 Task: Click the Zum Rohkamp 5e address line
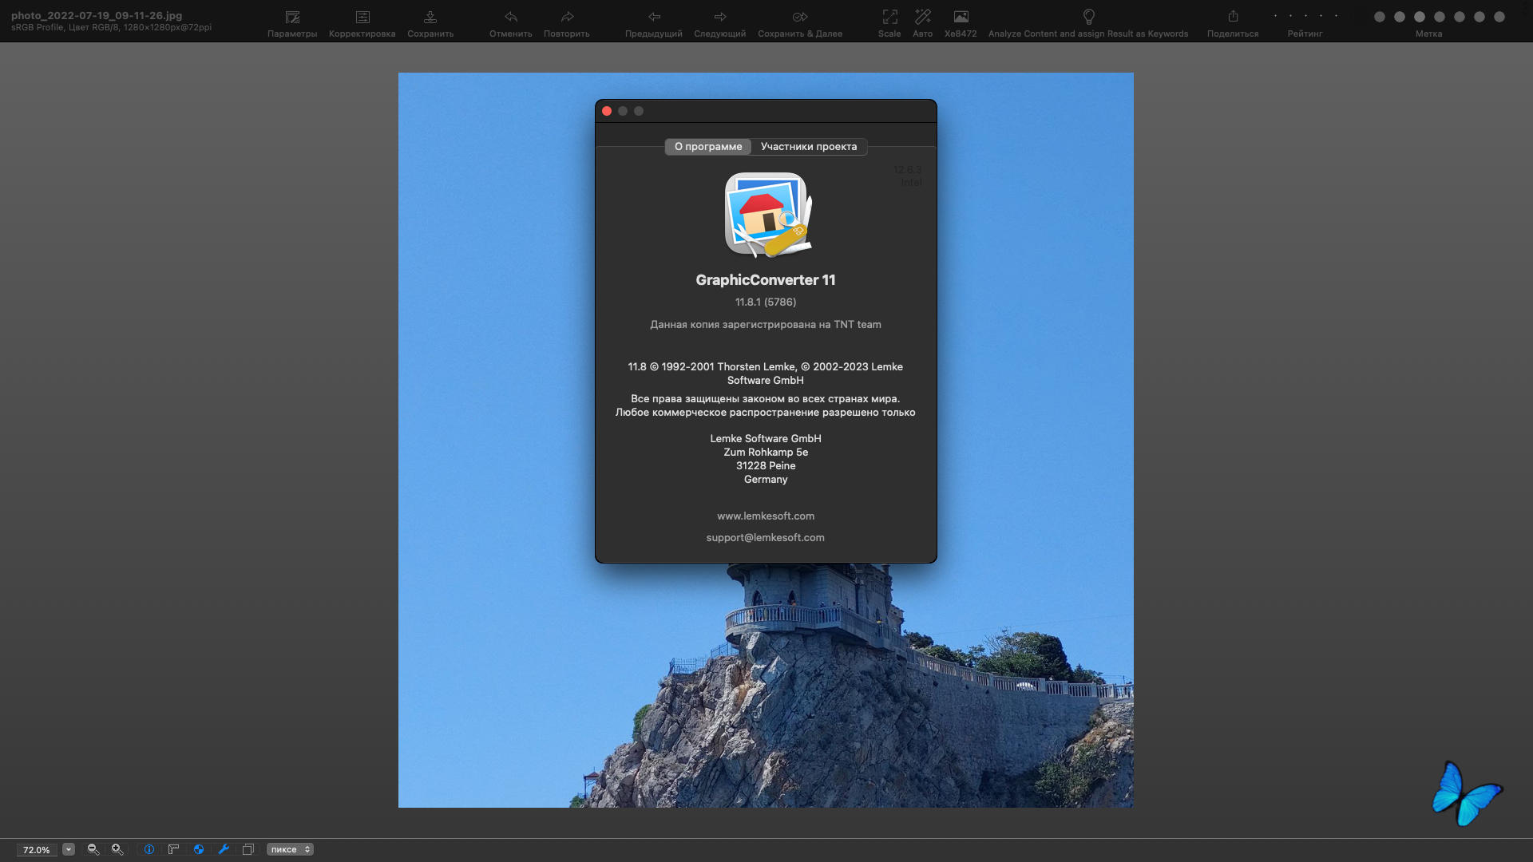click(x=766, y=452)
